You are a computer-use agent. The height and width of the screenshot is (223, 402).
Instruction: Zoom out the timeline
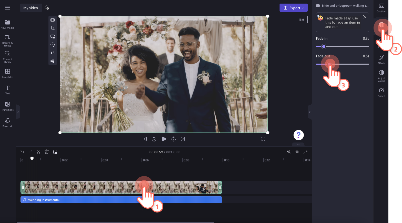point(289,152)
